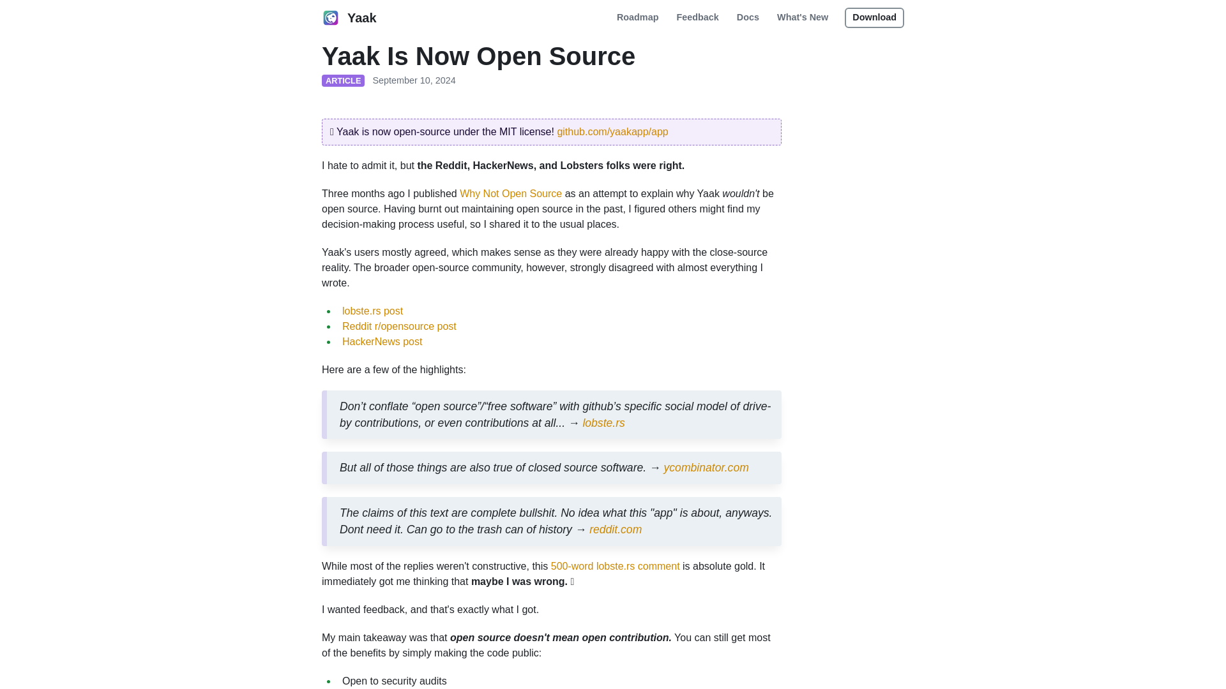Click the Feedback navigation icon
The width and height of the screenshot is (1226, 689).
tap(697, 17)
